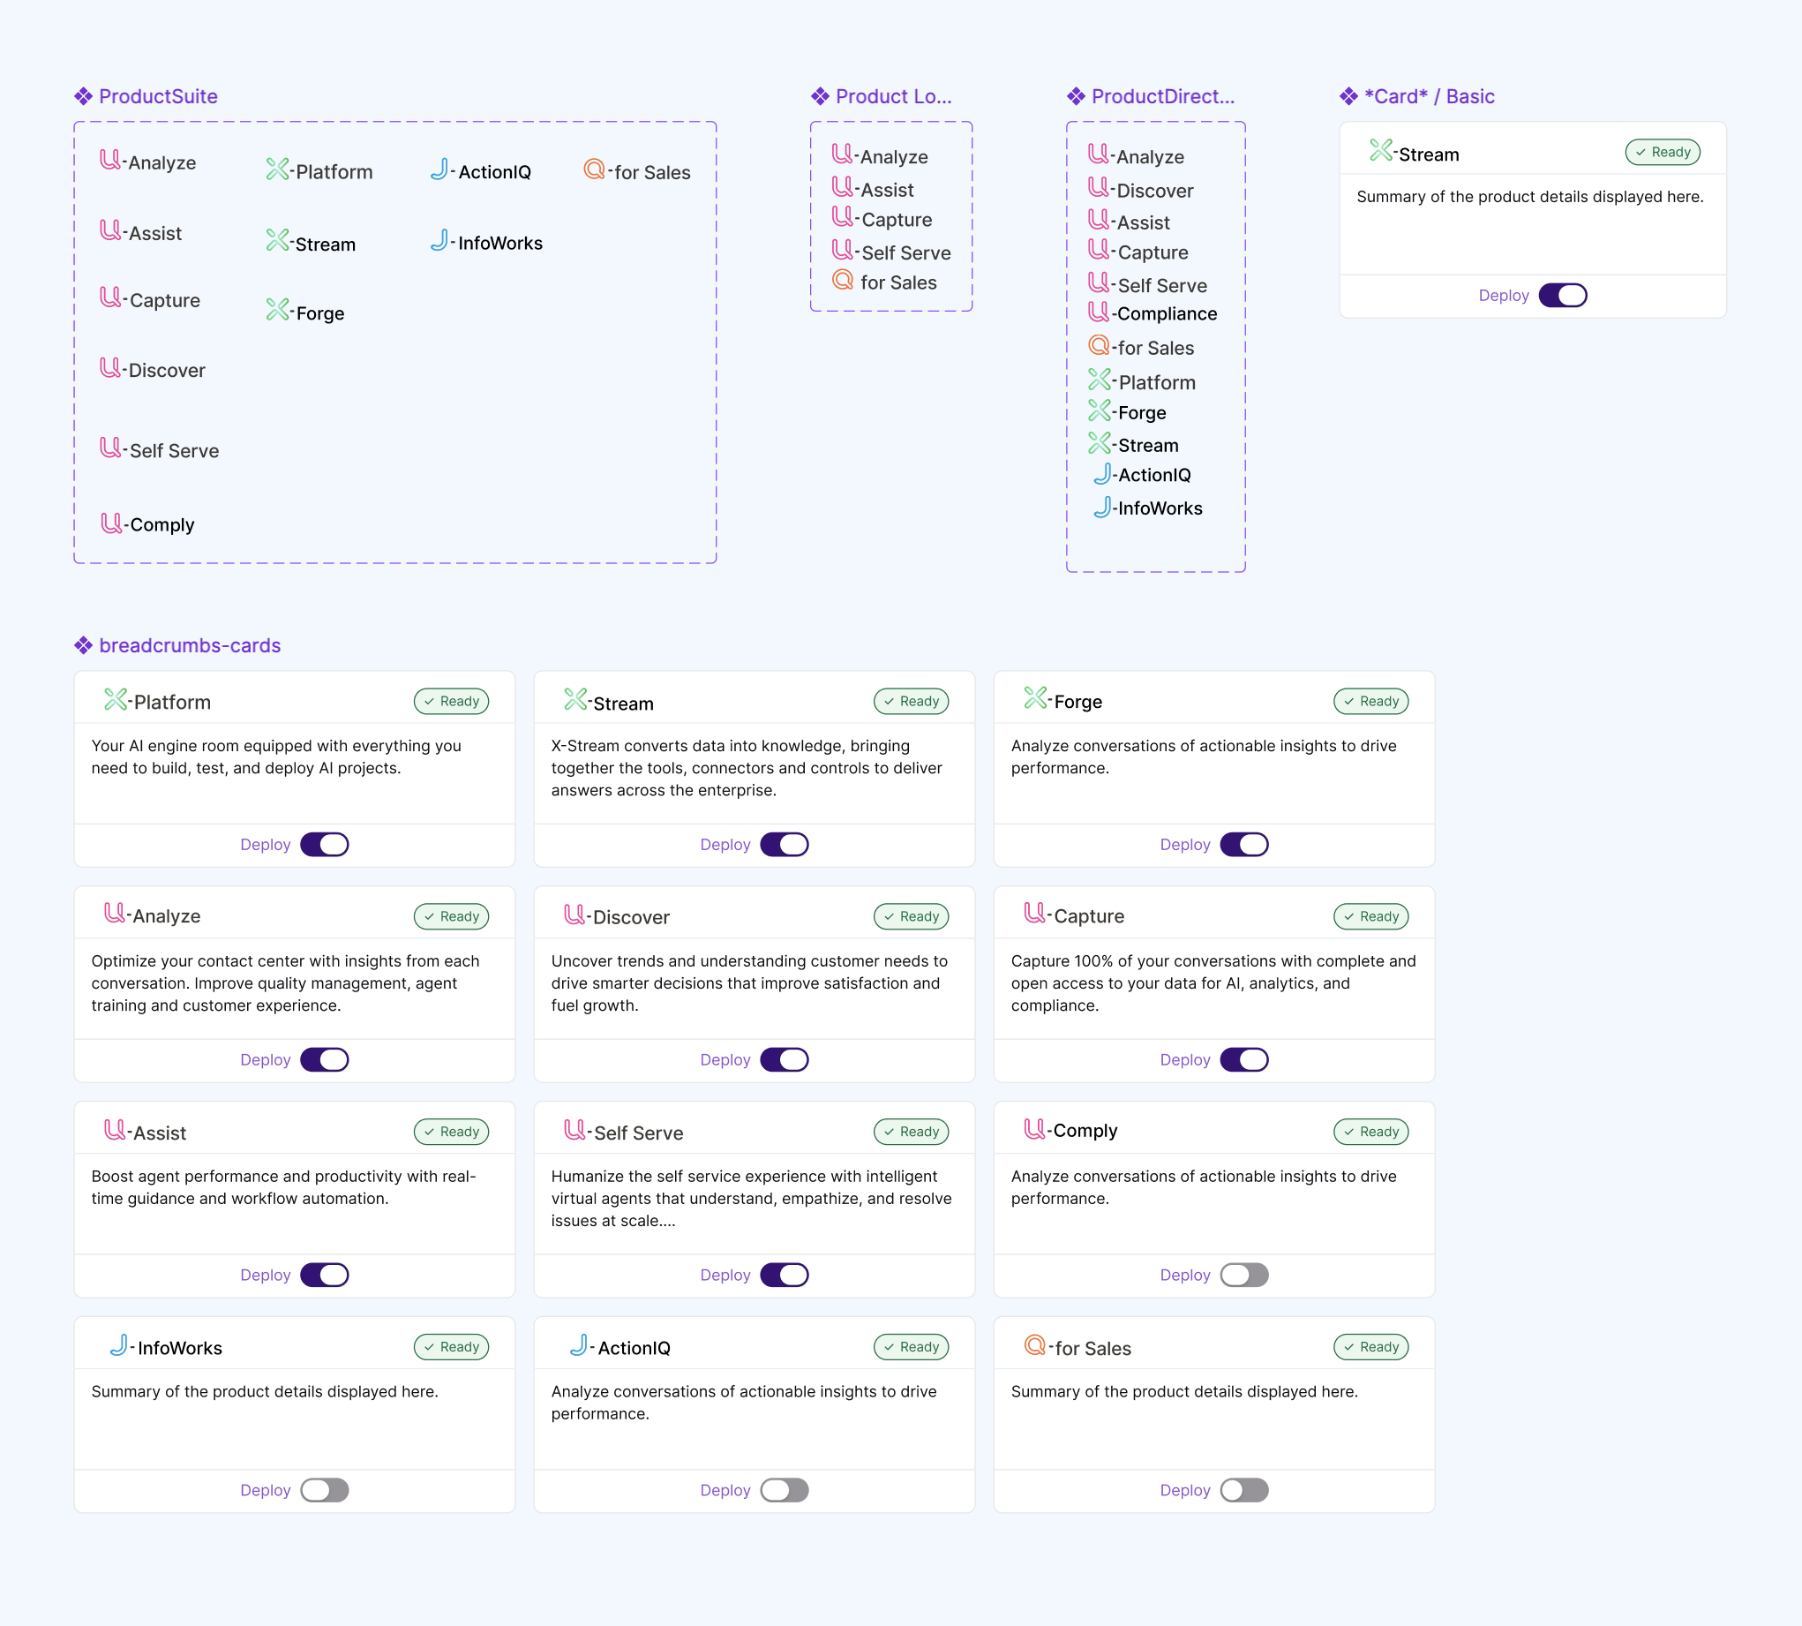Toggle Deploy off on the Platform card

tap(325, 843)
